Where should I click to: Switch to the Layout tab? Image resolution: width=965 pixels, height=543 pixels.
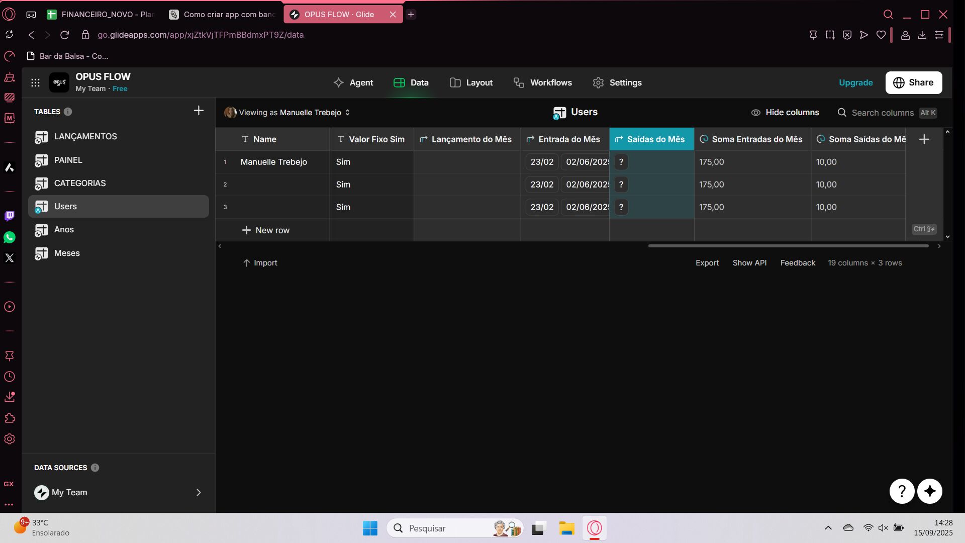click(x=471, y=82)
